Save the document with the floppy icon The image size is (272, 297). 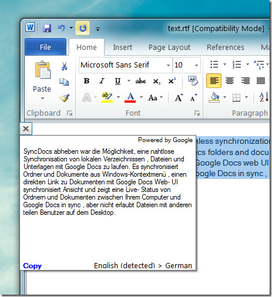point(47,28)
